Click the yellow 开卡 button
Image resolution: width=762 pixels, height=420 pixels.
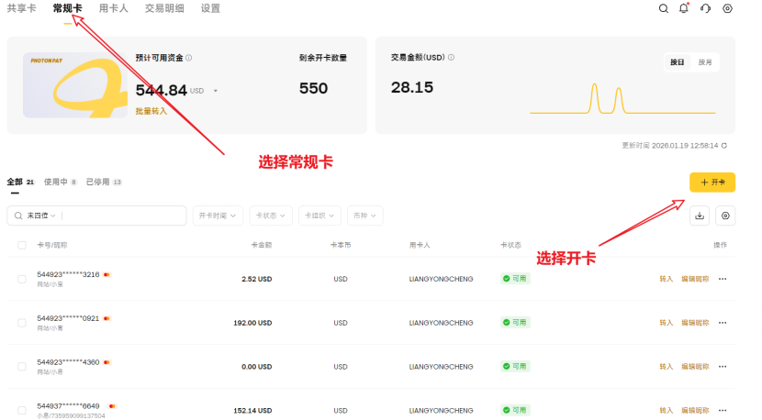pos(712,182)
